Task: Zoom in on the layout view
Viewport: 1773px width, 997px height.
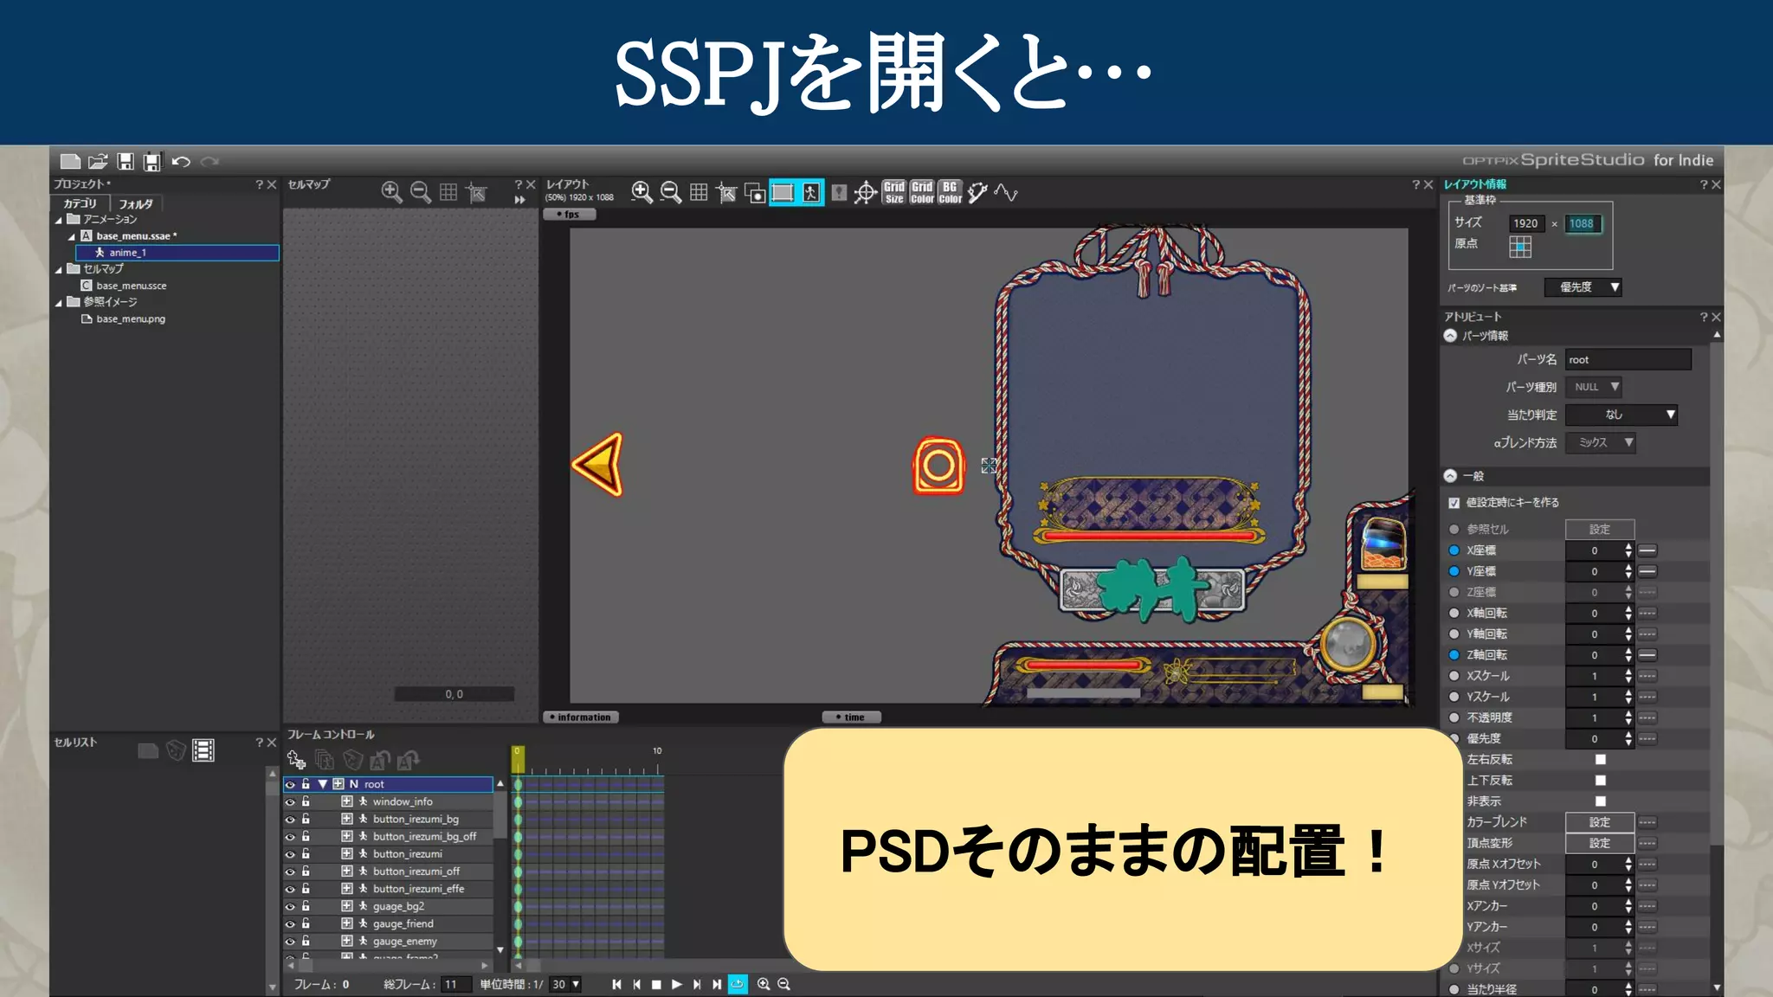Action: tap(642, 192)
